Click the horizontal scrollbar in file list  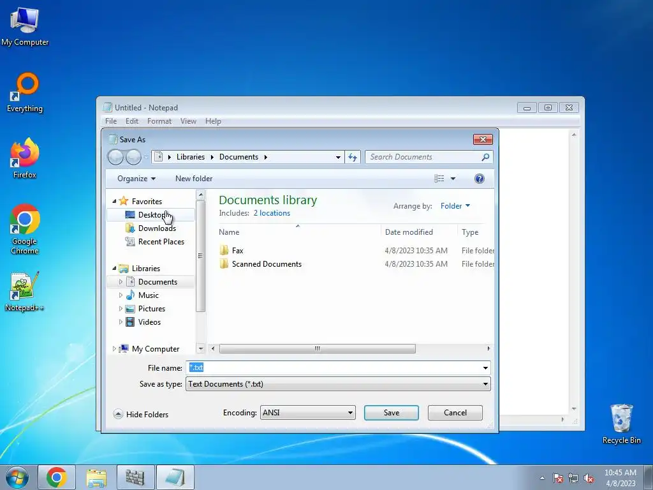[317, 348]
